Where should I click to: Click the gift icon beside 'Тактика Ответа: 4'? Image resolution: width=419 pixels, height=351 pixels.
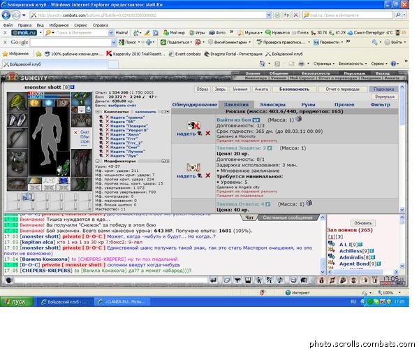(x=309, y=203)
